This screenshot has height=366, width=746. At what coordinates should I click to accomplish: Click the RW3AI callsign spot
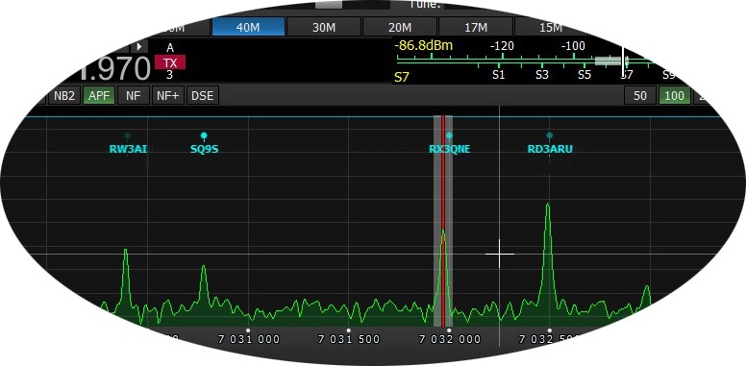tap(128, 149)
